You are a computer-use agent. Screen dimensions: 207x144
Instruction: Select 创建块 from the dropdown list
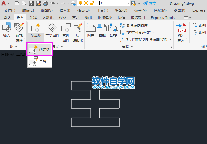pos(40,49)
